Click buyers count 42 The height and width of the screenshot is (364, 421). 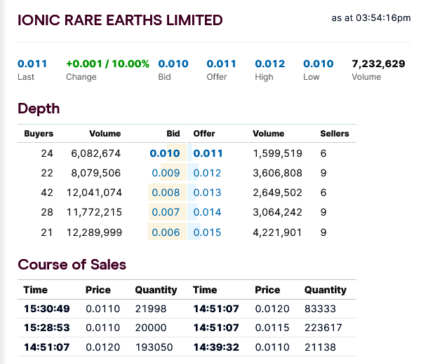pyautogui.click(x=47, y=192)
